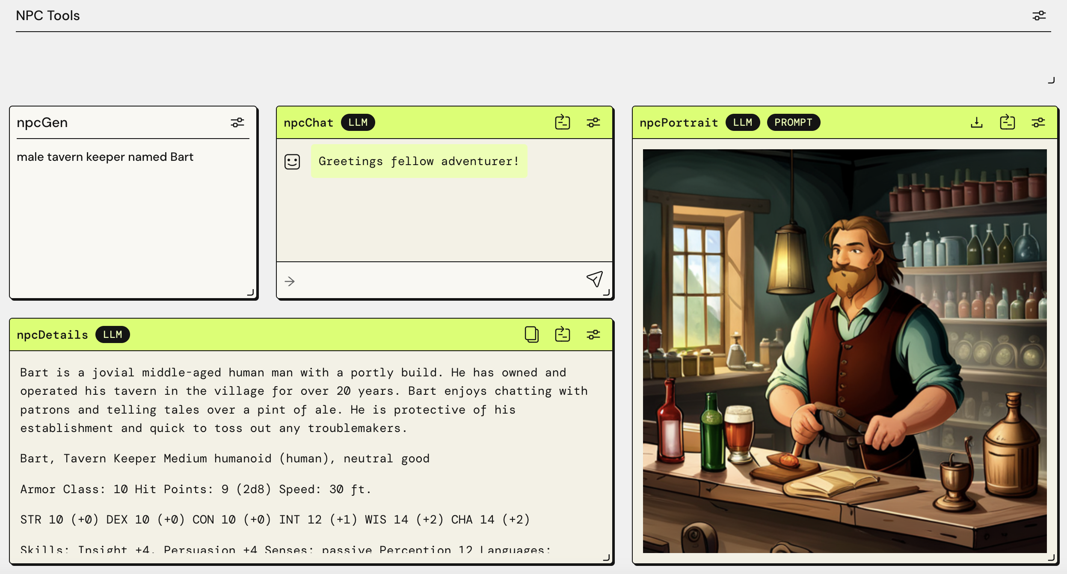The height and width of the screenshot is (574, 1067).
Task: Click the 'Greetings fellow adventurer!' chat bubble
Action: (419, 161)
